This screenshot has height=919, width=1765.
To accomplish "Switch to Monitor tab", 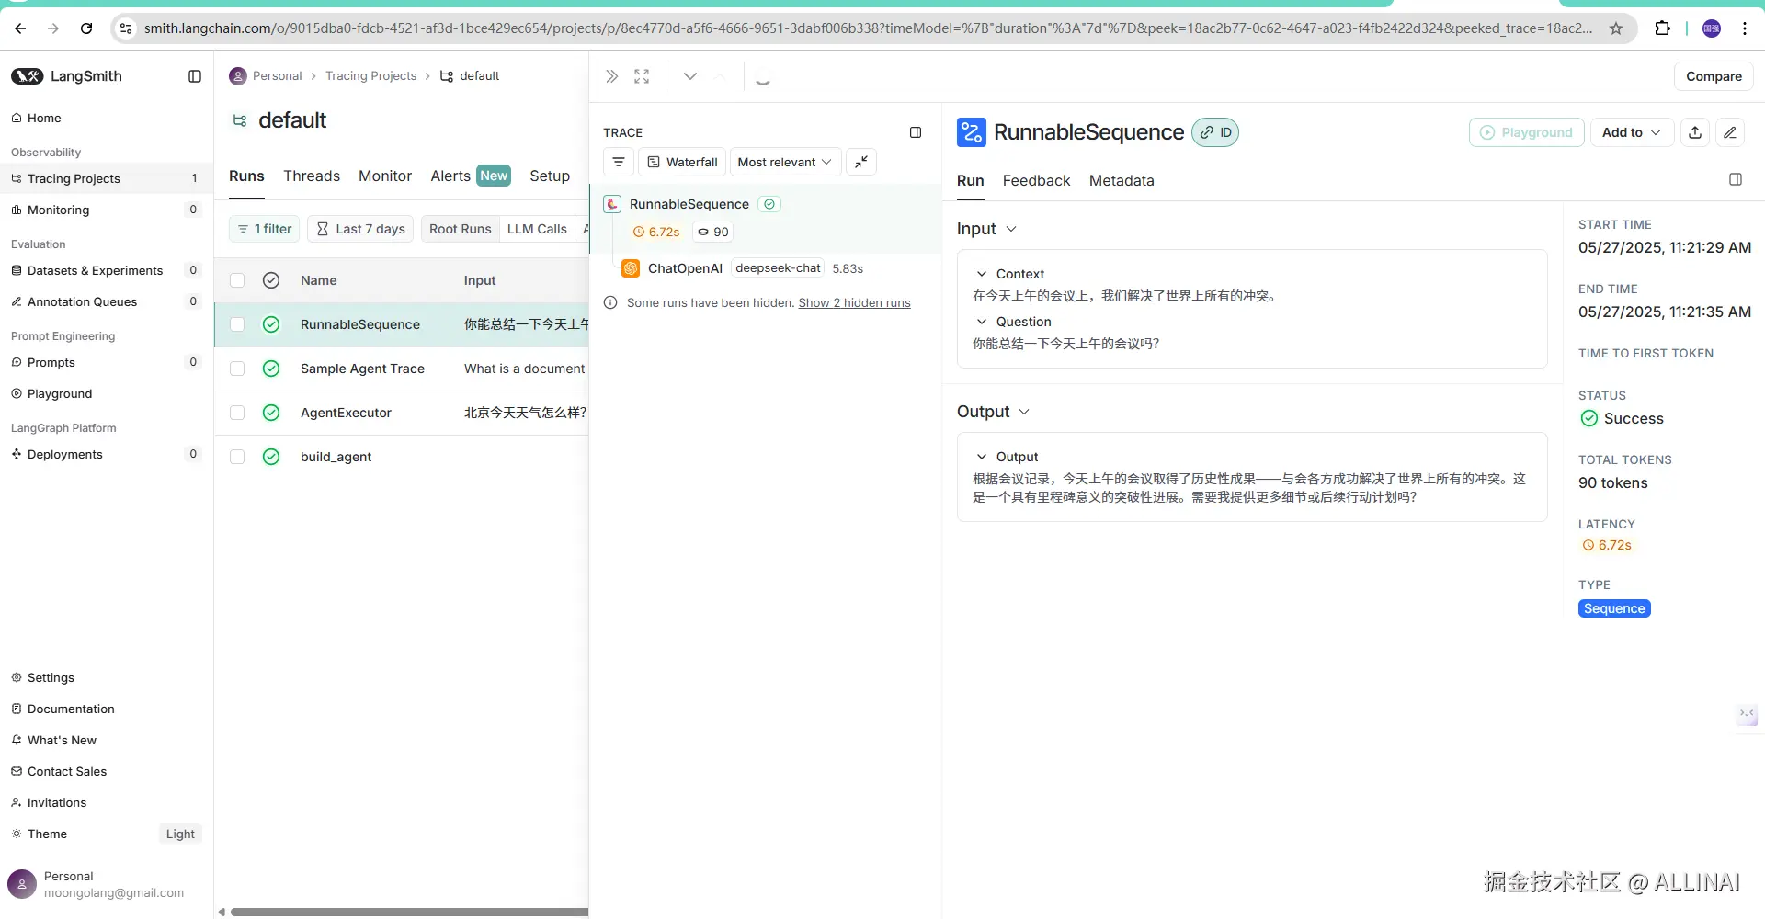I will click(x=385, y=176).
